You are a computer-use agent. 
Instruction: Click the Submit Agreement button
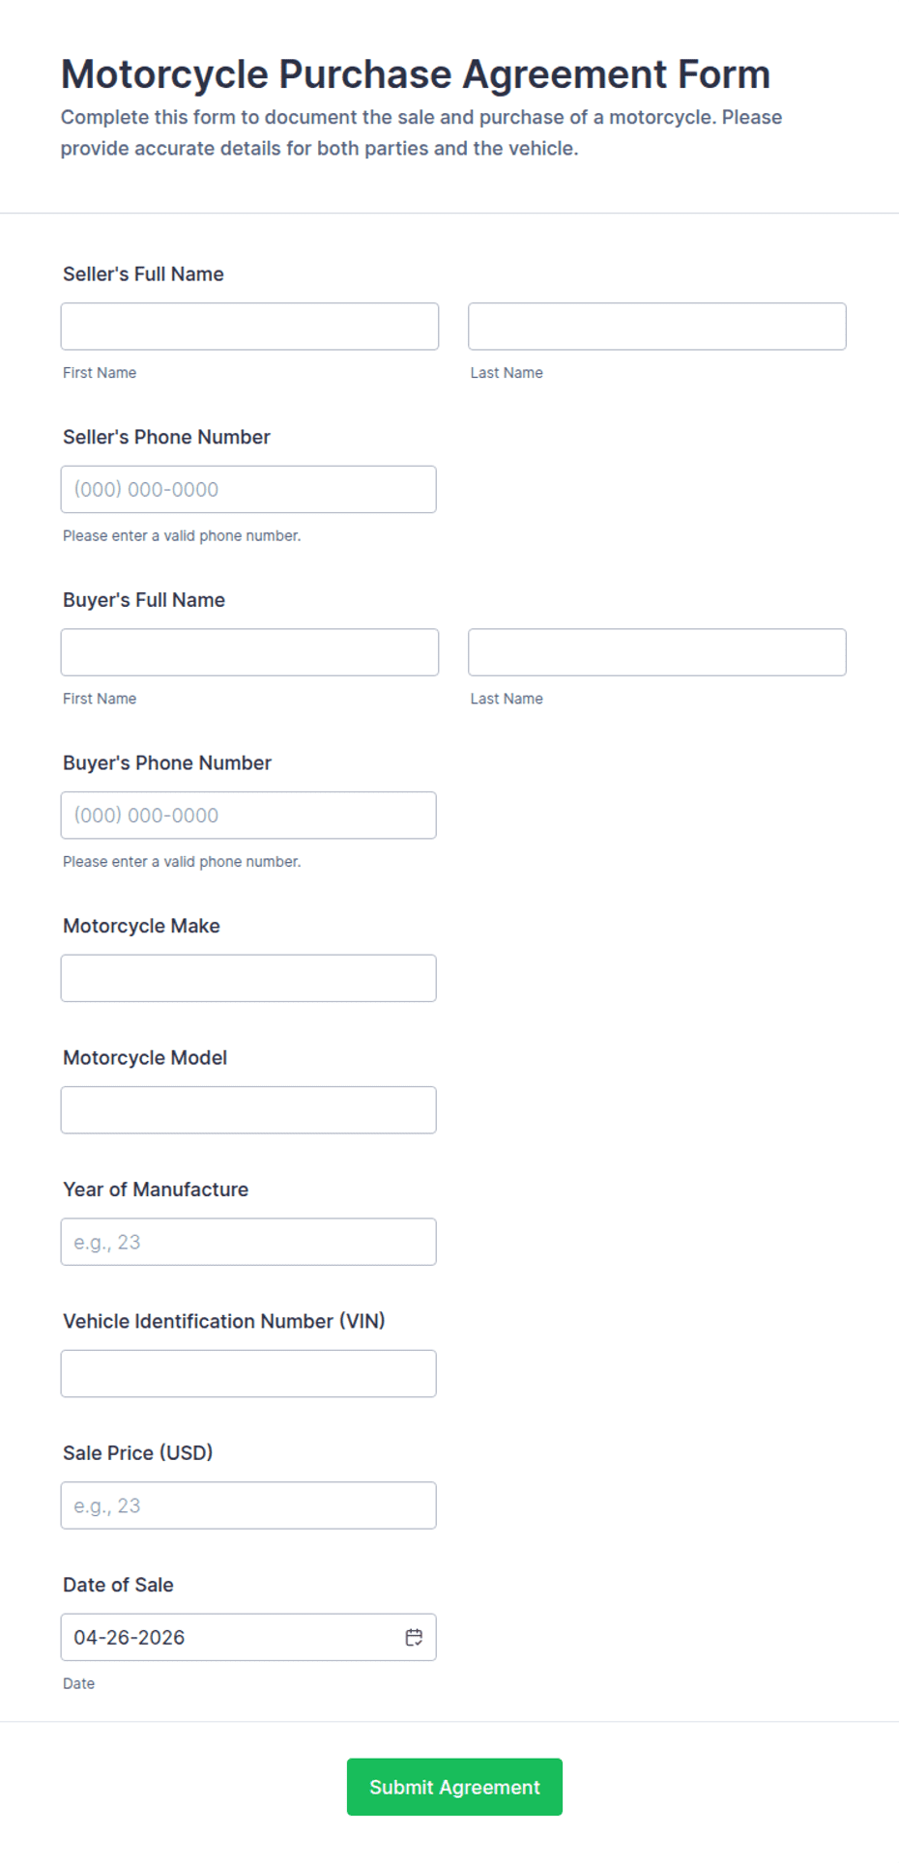click(454, 1787)
